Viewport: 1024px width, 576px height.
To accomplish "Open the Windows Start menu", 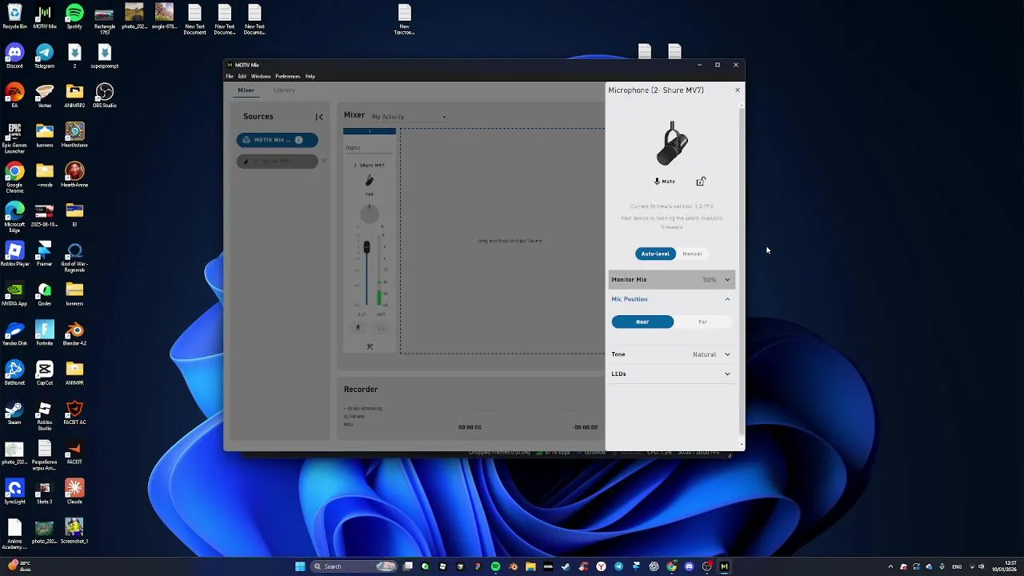I will click(300, 566).
